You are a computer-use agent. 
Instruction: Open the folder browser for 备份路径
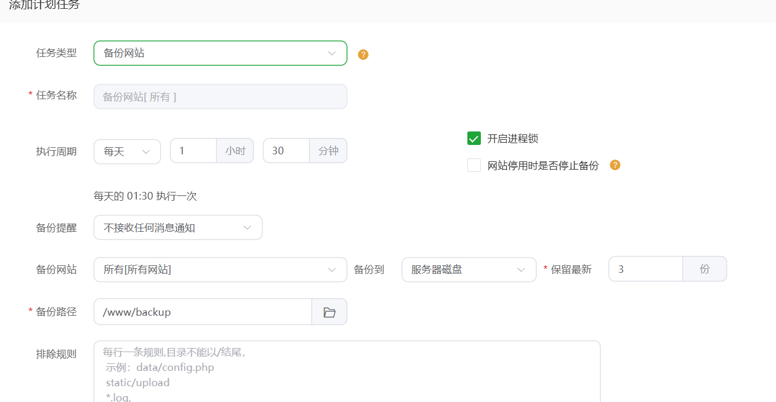(x=329, y=312)
